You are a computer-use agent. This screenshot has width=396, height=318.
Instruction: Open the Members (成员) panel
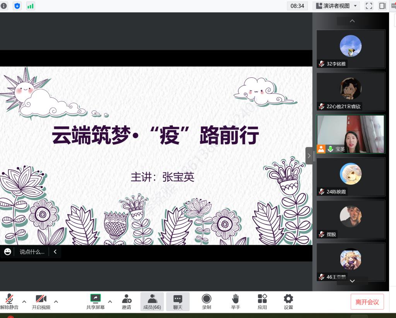(152, 301)
